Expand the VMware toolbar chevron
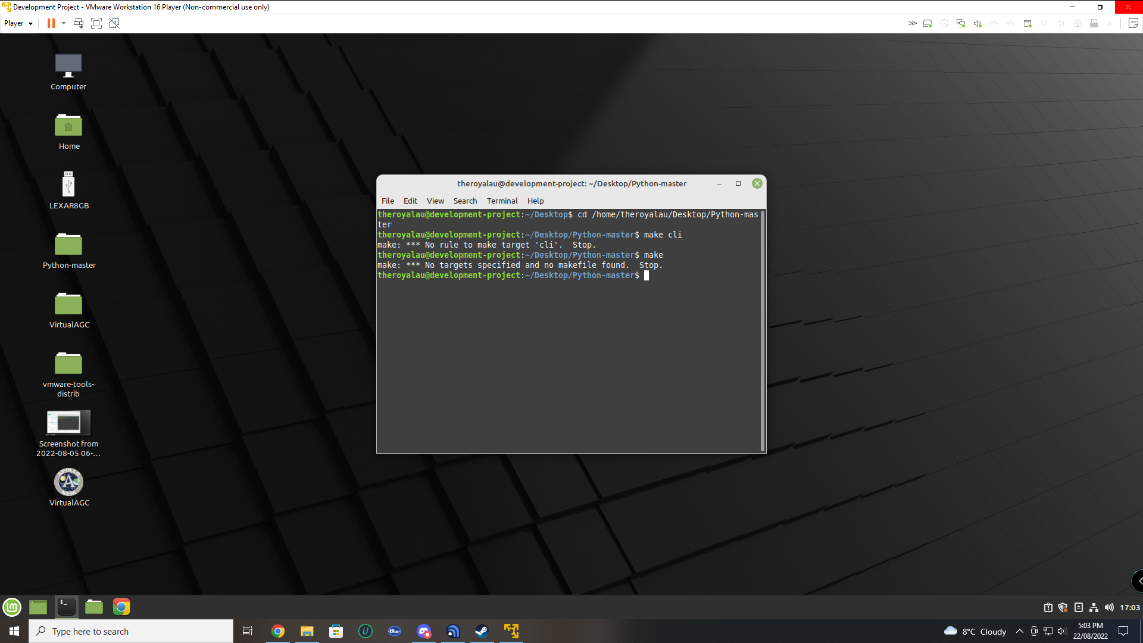1143x643 pixels. 911,23
